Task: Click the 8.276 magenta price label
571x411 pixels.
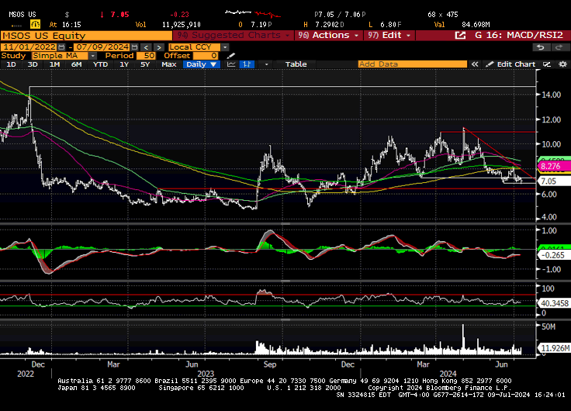Action: 553,167
